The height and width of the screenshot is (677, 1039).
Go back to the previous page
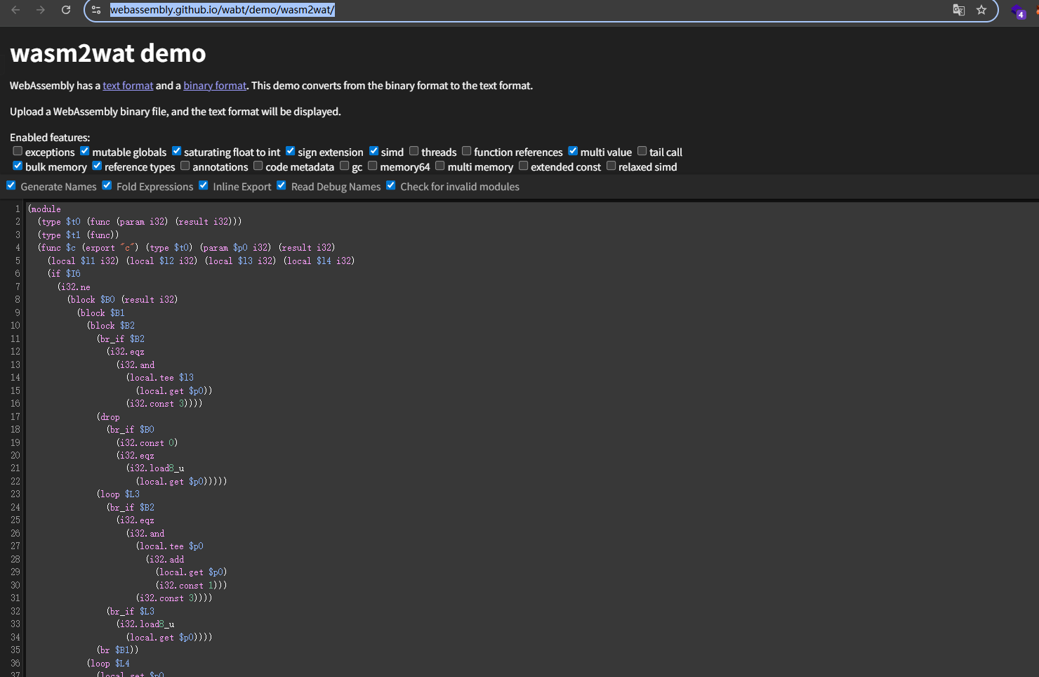15,10
